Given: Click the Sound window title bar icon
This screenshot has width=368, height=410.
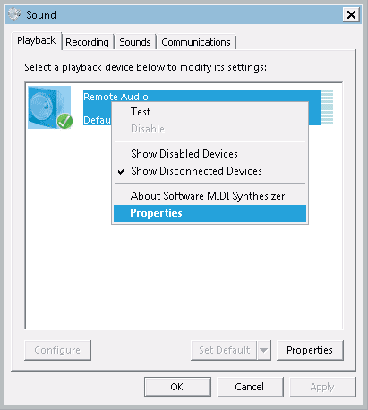Looking at the screenshot, I should (x=14, y=14).
